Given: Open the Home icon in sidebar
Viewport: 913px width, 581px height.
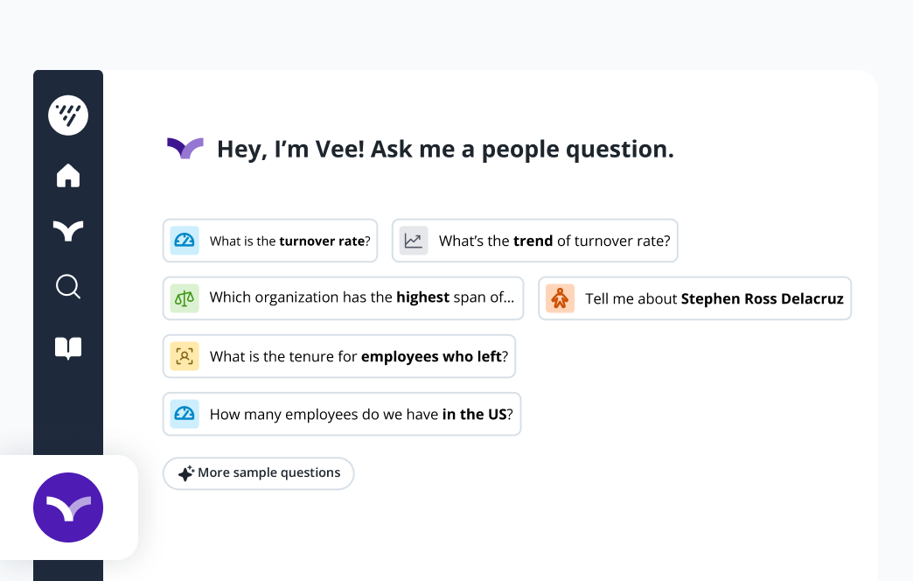Looking at the screenshot, I should point(68,176).
